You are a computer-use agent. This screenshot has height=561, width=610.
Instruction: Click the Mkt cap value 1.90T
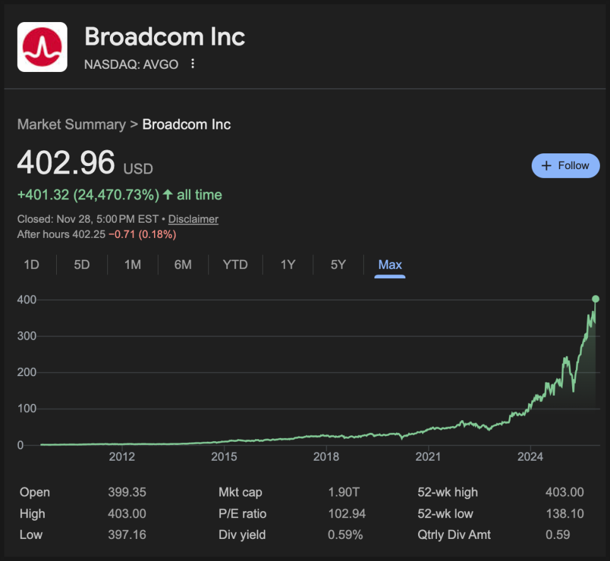[x=344, y=492]
